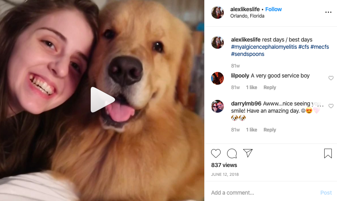Like darrylmb96's comment heart

[331, 106]
